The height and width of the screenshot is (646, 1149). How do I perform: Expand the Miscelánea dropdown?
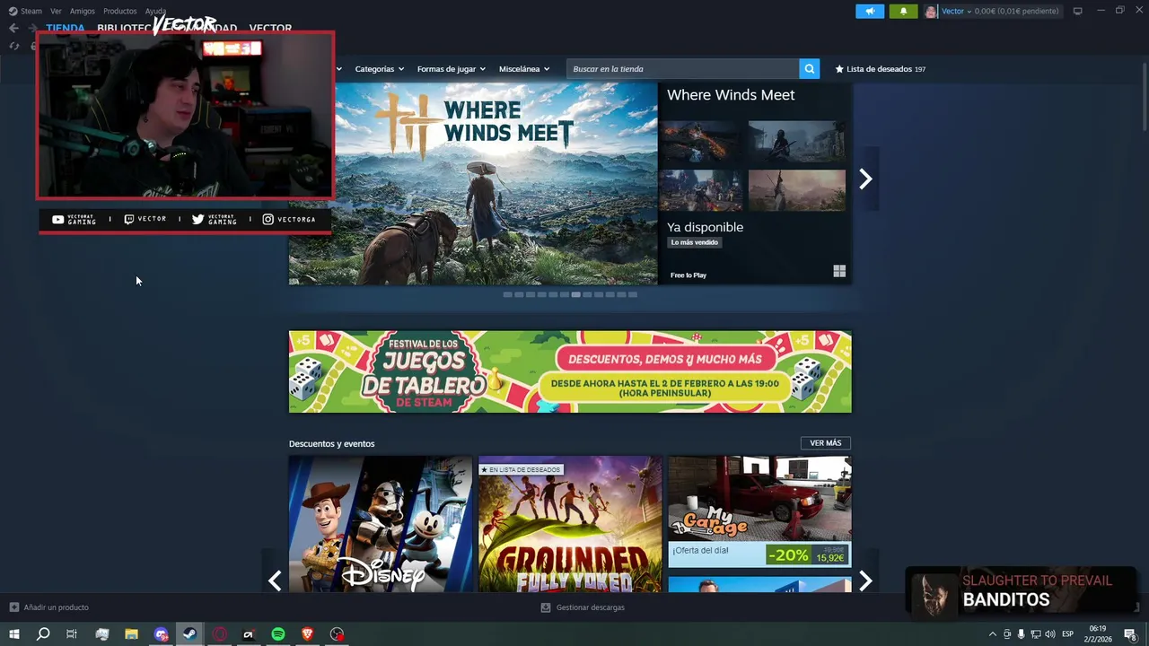click(x=524, y=69)
